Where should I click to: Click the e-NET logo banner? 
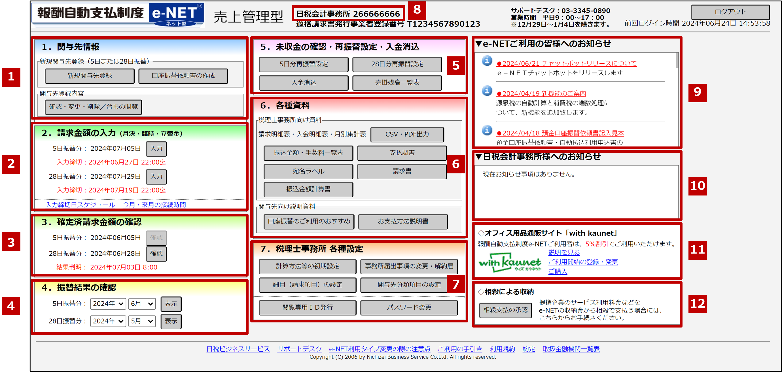(118, 14)
